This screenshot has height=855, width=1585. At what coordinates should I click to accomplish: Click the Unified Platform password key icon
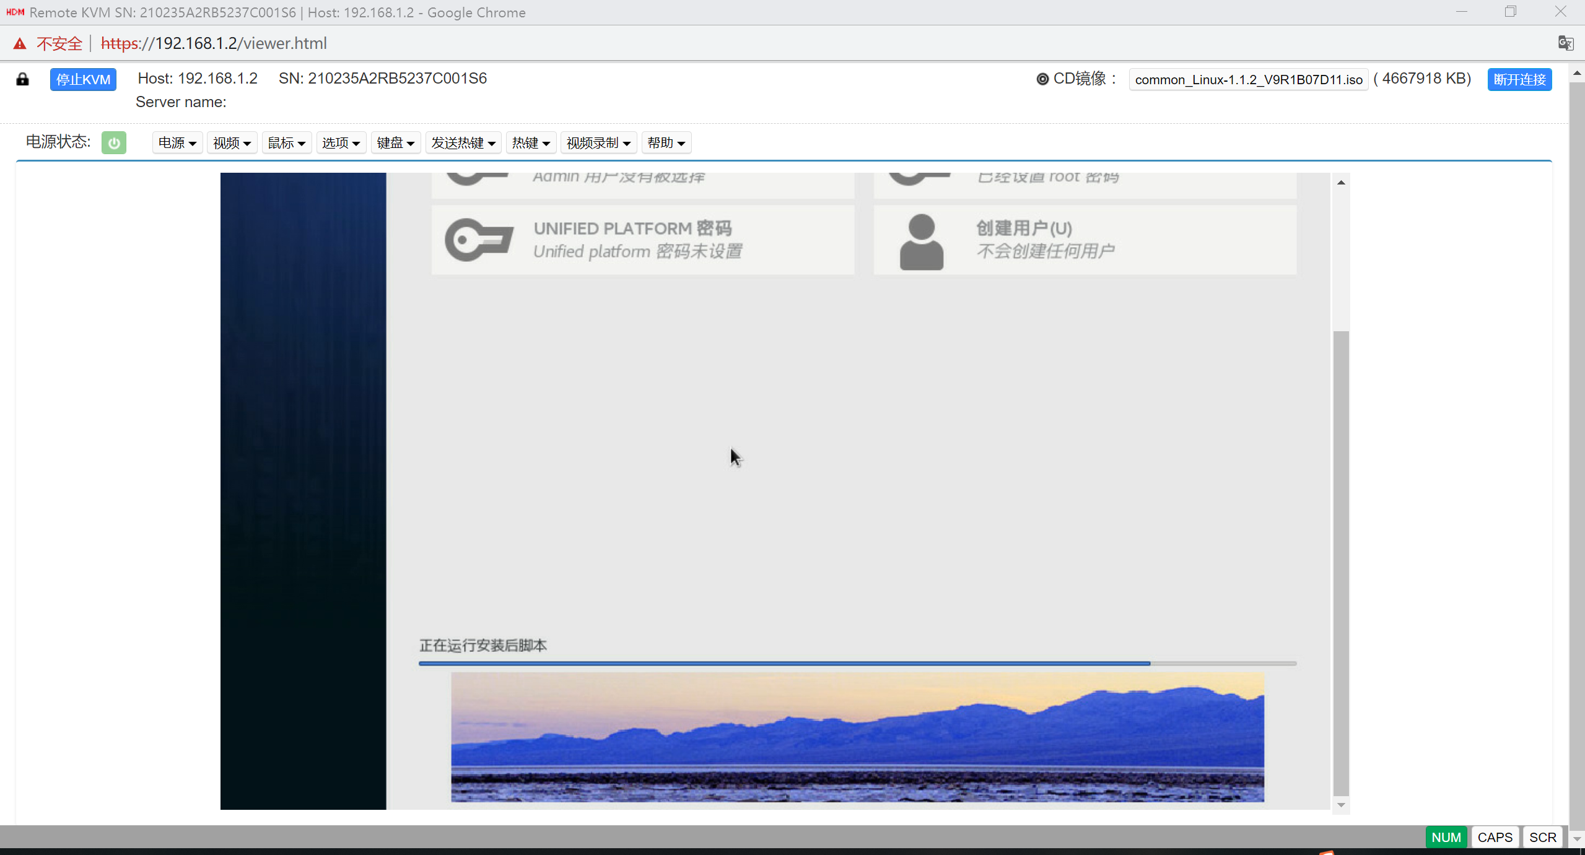pyautogui.click(x=479, y=240)
